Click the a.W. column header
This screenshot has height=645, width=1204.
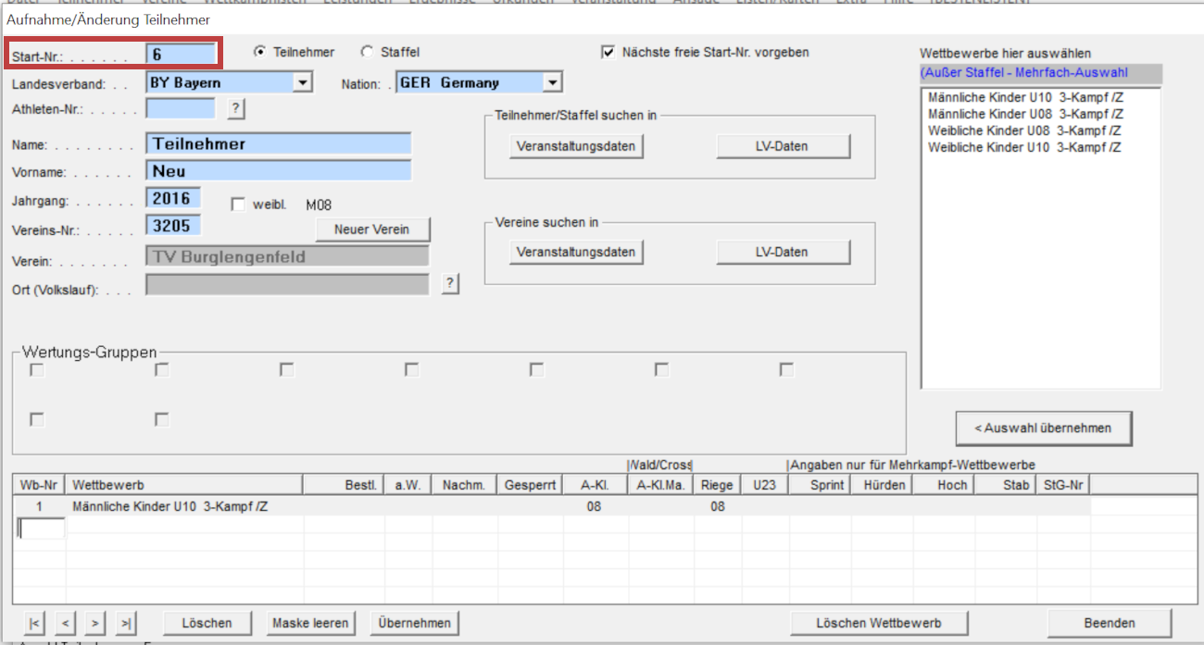coord(408,485)
